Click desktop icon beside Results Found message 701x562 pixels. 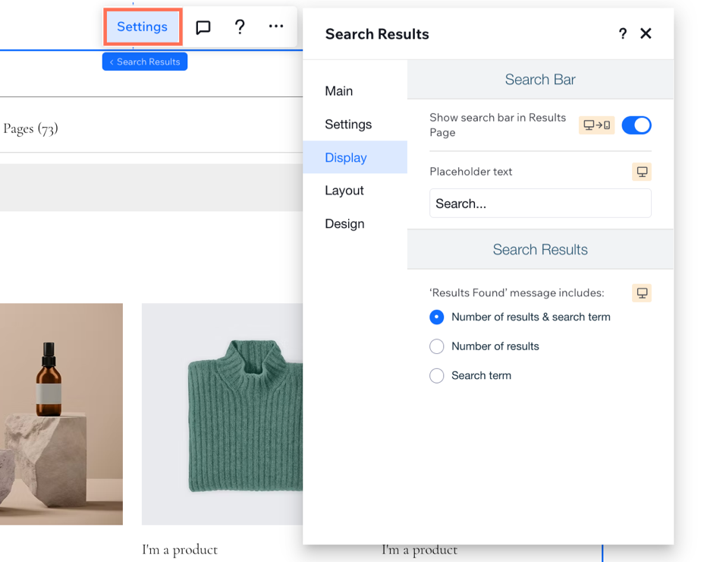(x=642, y=293)
